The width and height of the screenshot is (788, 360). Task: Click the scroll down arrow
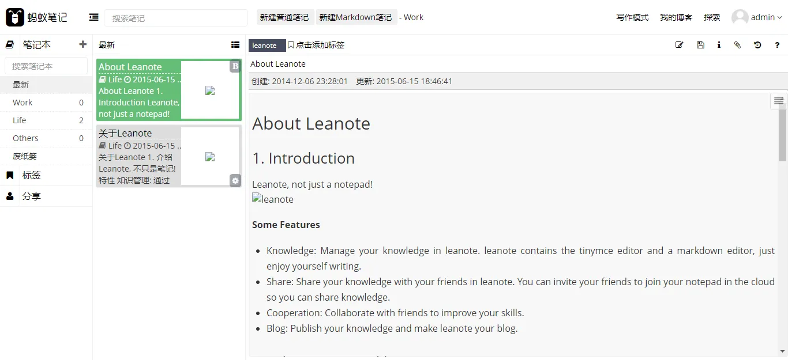point(782,351)
